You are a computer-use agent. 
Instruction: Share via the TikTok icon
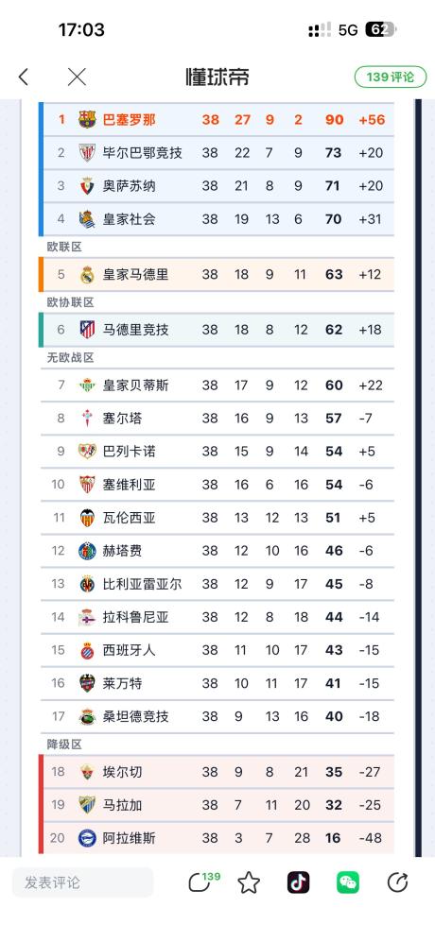point(299,882)
